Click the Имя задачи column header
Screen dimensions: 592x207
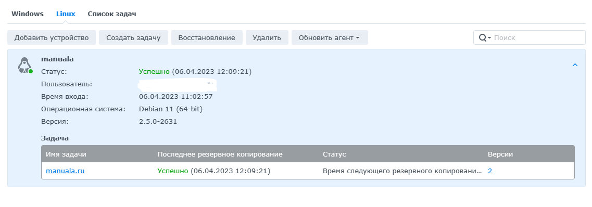[x=66, y=154]
